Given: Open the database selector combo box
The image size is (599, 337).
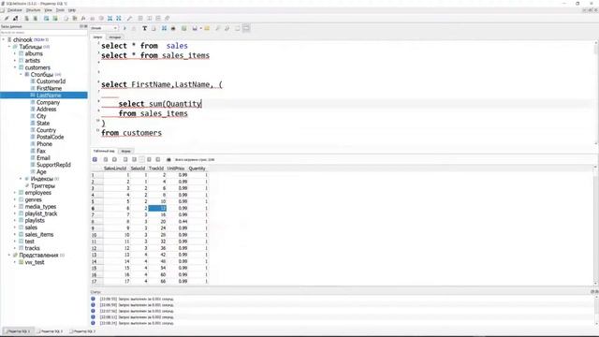Looking at the screenshot, I should click(x=104, y=28).
